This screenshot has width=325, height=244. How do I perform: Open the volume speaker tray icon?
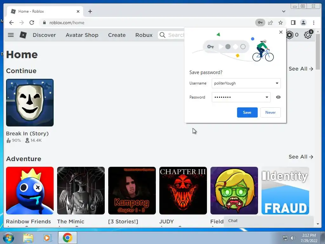(x=293, y=238)
